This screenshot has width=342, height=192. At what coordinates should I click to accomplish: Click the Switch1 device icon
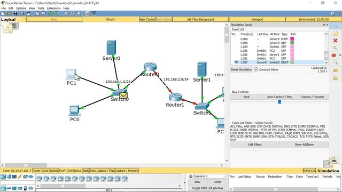coord(202,106)
